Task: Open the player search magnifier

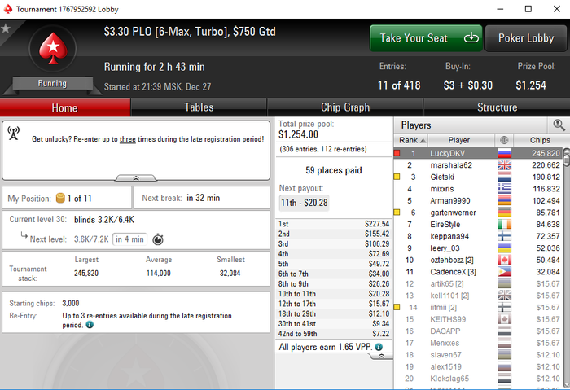Action: [559, 125]
